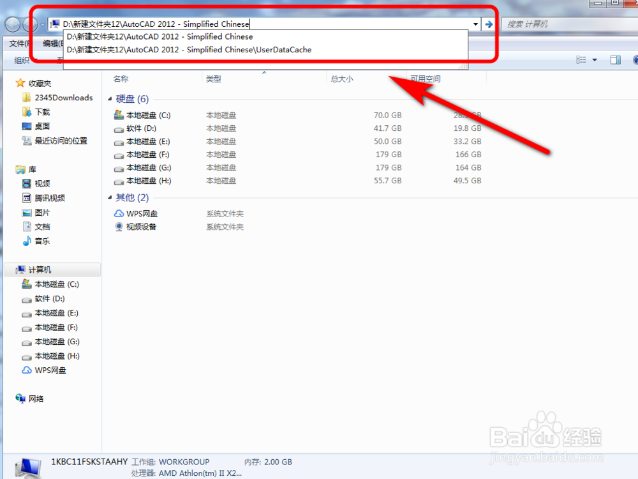Sort by the 名称 column header
Viewport: 638px width, 479px height.
(121, 79)
